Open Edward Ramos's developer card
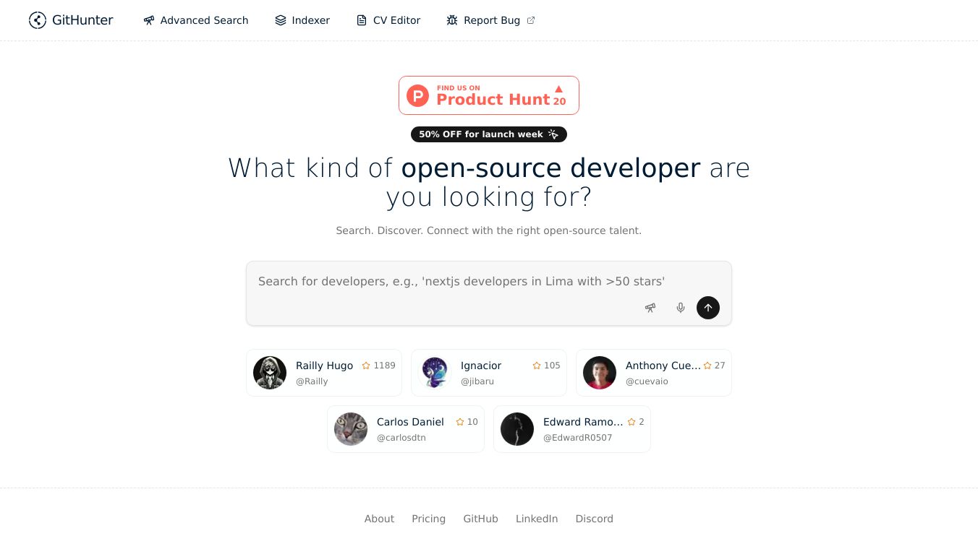978x549 pixels. 572,429
